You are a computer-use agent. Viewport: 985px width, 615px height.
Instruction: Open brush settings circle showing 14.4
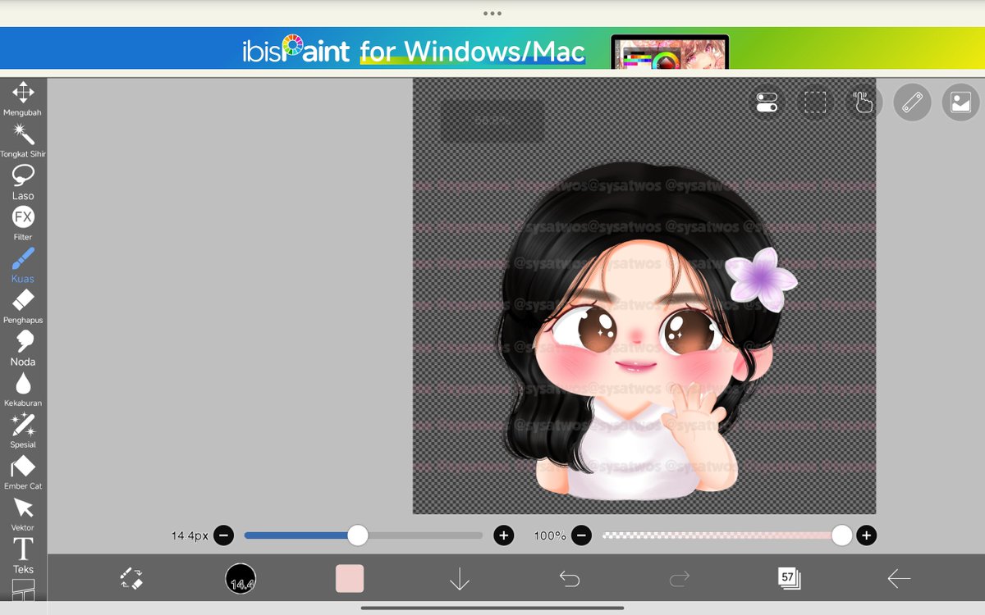pos(241,579)
